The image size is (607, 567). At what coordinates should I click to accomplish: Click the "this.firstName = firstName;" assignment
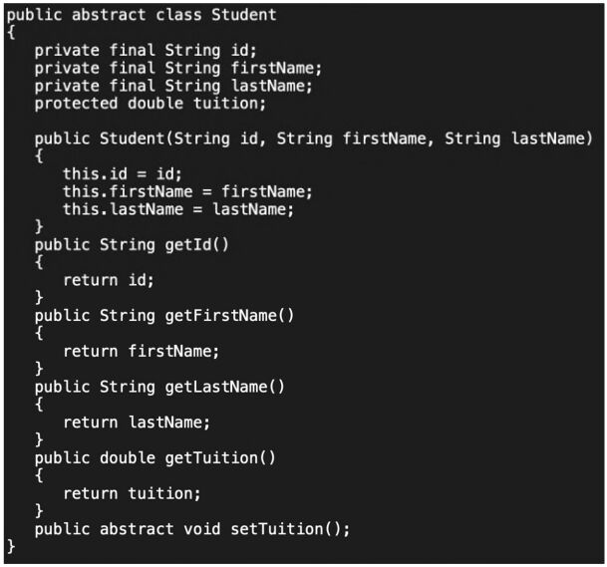tap(187, 191)
